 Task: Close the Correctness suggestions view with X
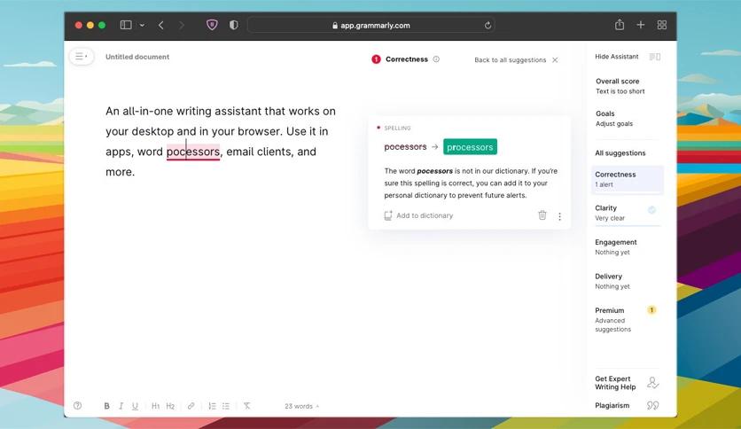(x=555, y=60)
